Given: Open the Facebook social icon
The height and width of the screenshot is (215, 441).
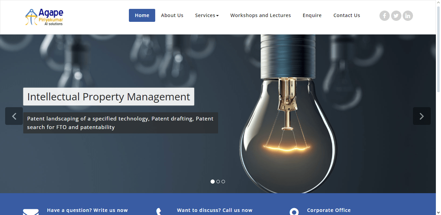Looking at the screenshot, I should point(384,16).
